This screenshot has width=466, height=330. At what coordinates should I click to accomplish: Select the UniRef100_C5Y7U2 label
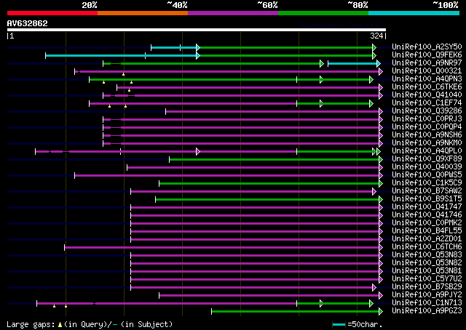(427, 279)
